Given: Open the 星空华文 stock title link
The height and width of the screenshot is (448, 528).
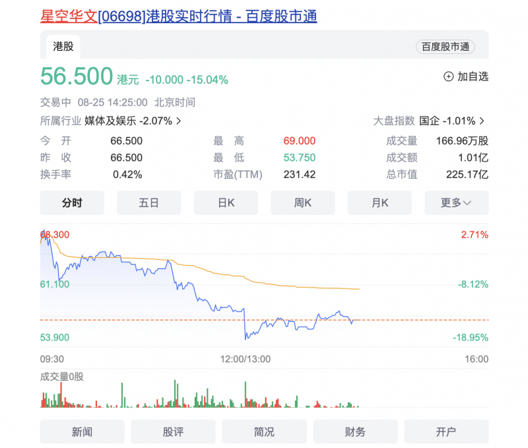Looking at the screenshot, I should coord(178,15).
